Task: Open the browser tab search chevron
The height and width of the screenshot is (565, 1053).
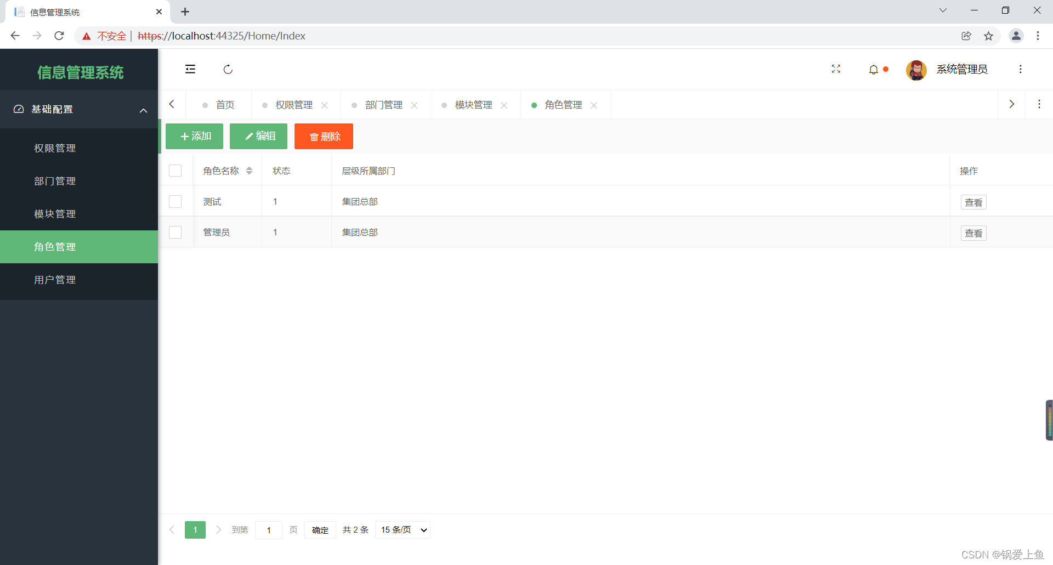Action: pos(943,10)
